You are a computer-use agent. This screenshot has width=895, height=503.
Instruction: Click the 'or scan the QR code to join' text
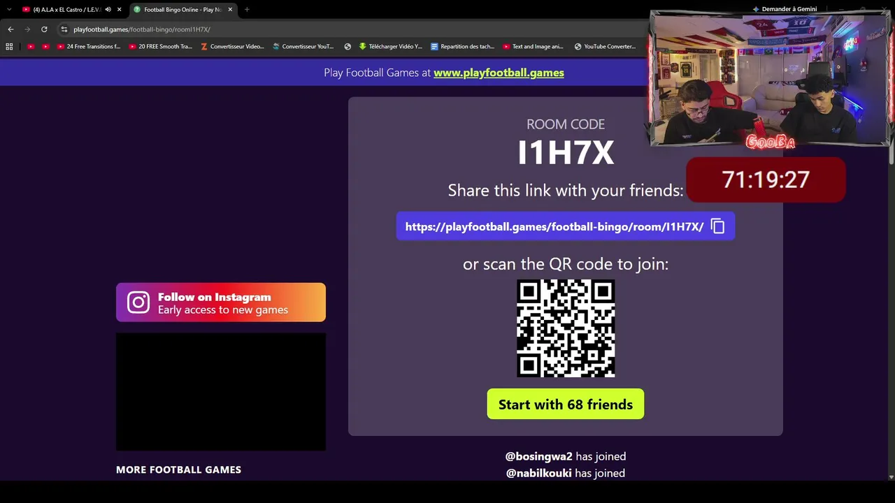coord(566,264)
